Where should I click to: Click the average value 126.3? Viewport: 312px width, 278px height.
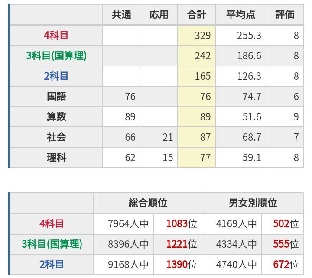(249, 76)
